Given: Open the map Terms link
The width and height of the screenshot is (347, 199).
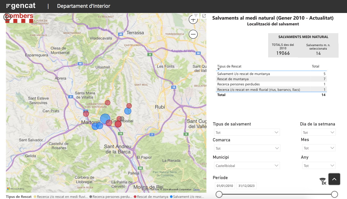Looking at the screenshot, I should coord(196,189).
